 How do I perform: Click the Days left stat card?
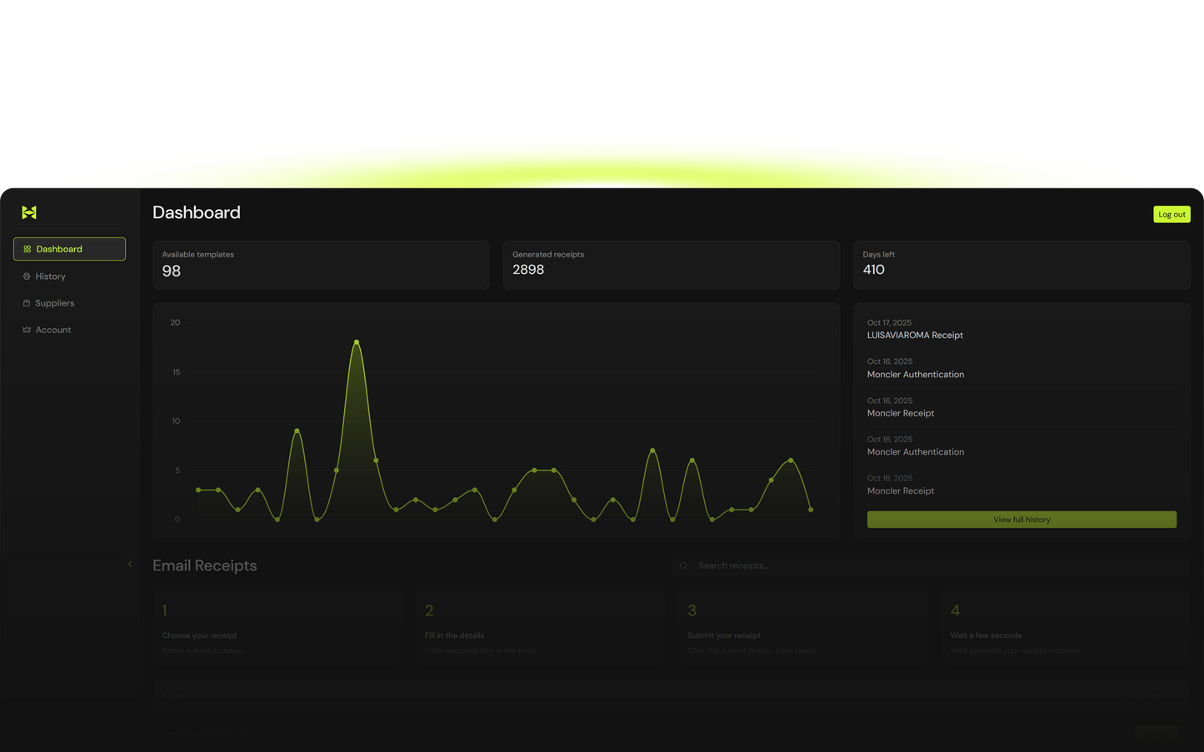coord(1022,265)
